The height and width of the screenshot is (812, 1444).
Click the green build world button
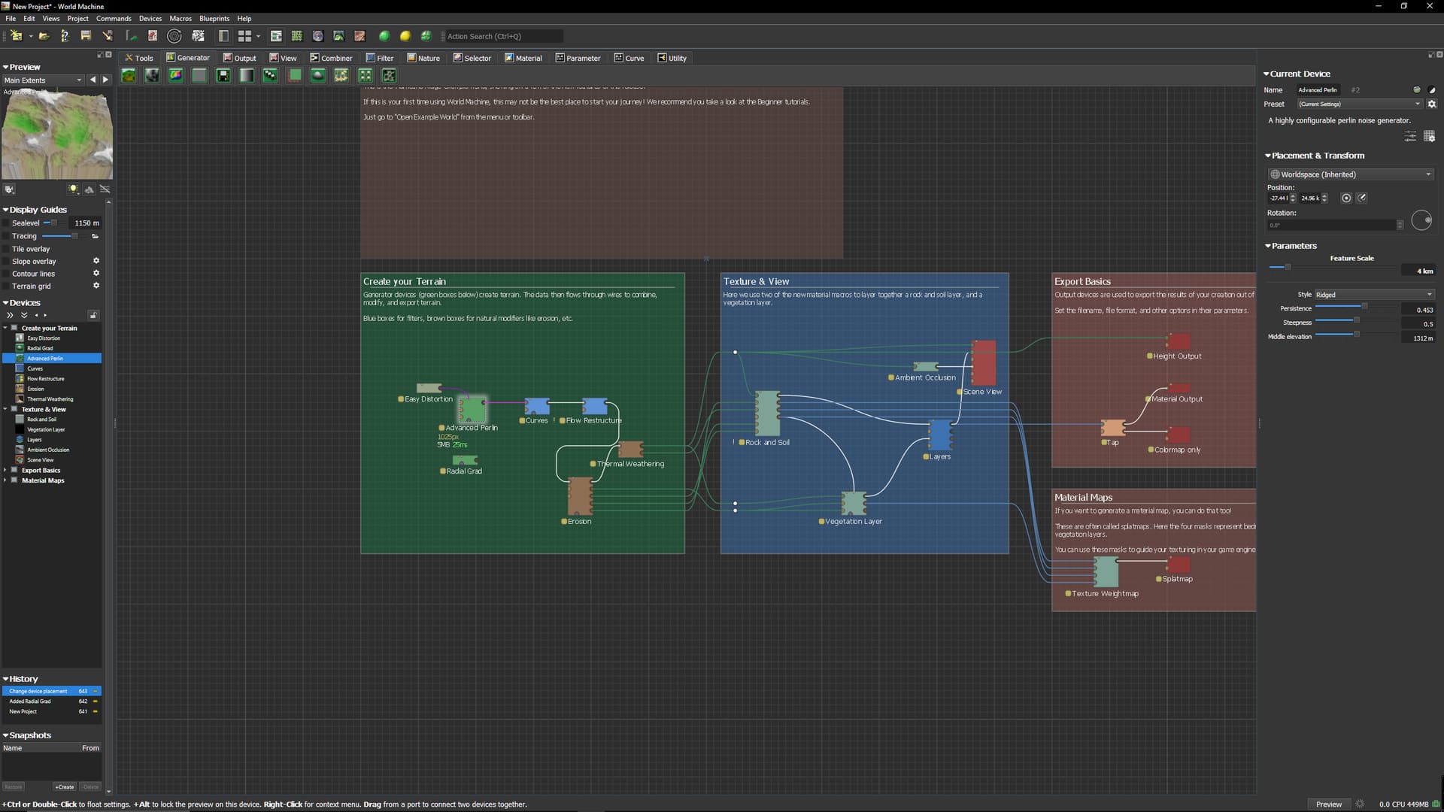[x=384, y=36]
